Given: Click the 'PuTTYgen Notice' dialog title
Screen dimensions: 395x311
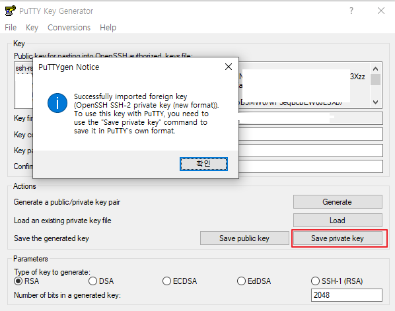Looking at the screenshot, I should click(x=69, y=67).
